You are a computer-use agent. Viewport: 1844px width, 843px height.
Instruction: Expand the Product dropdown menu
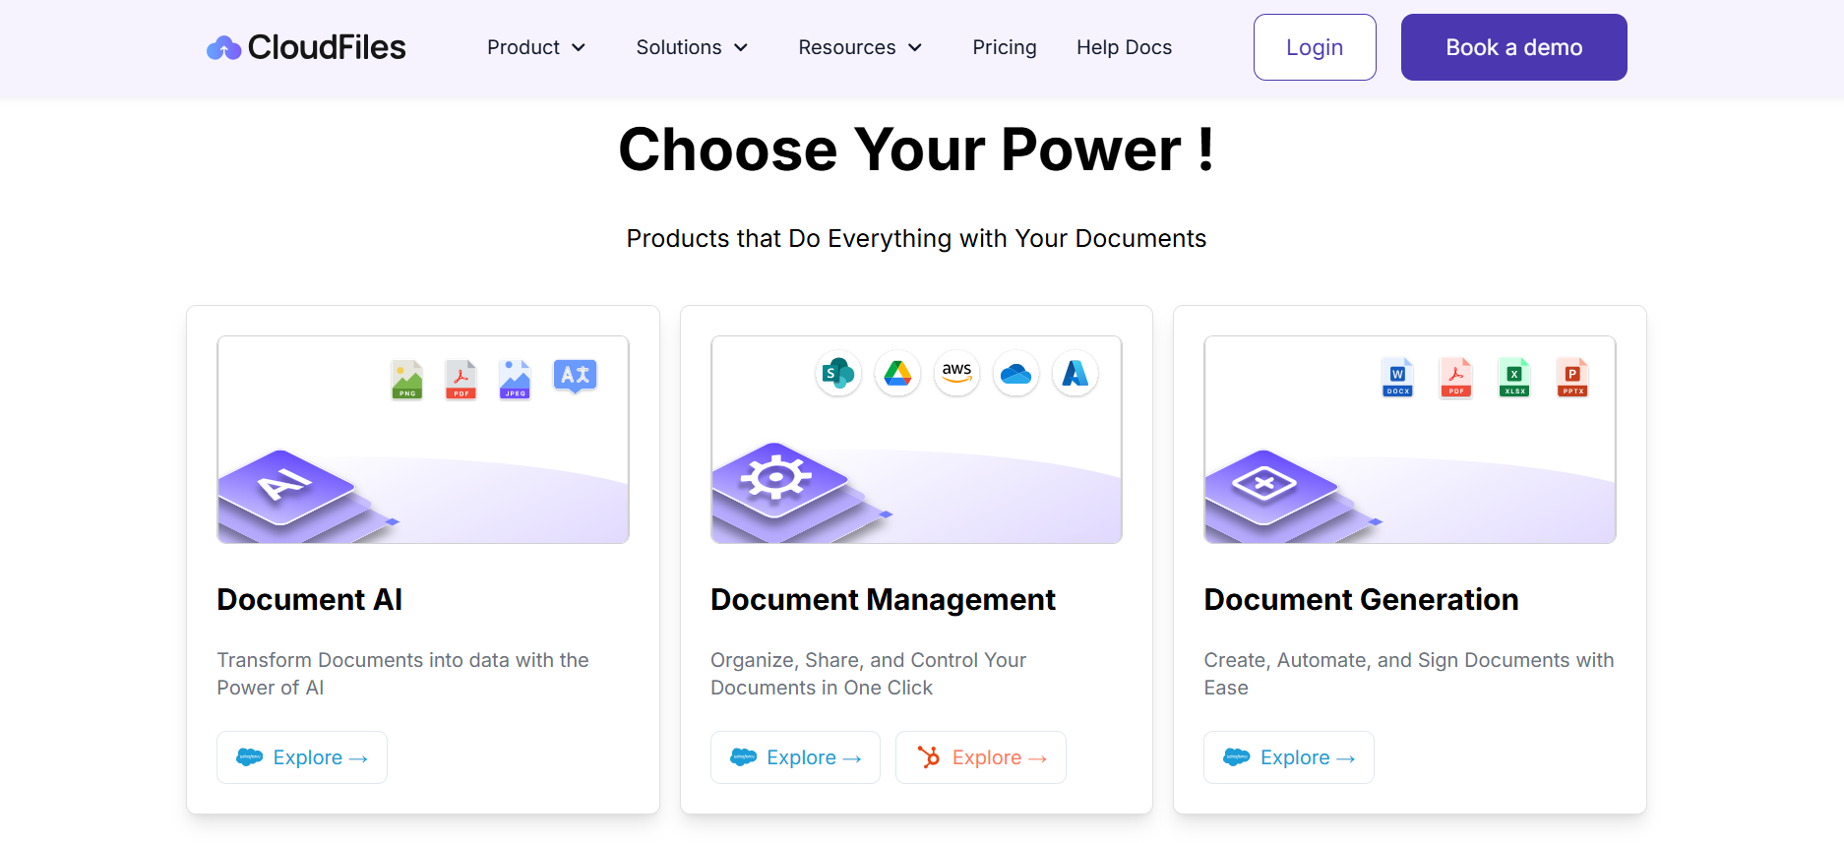pos(536,47)
